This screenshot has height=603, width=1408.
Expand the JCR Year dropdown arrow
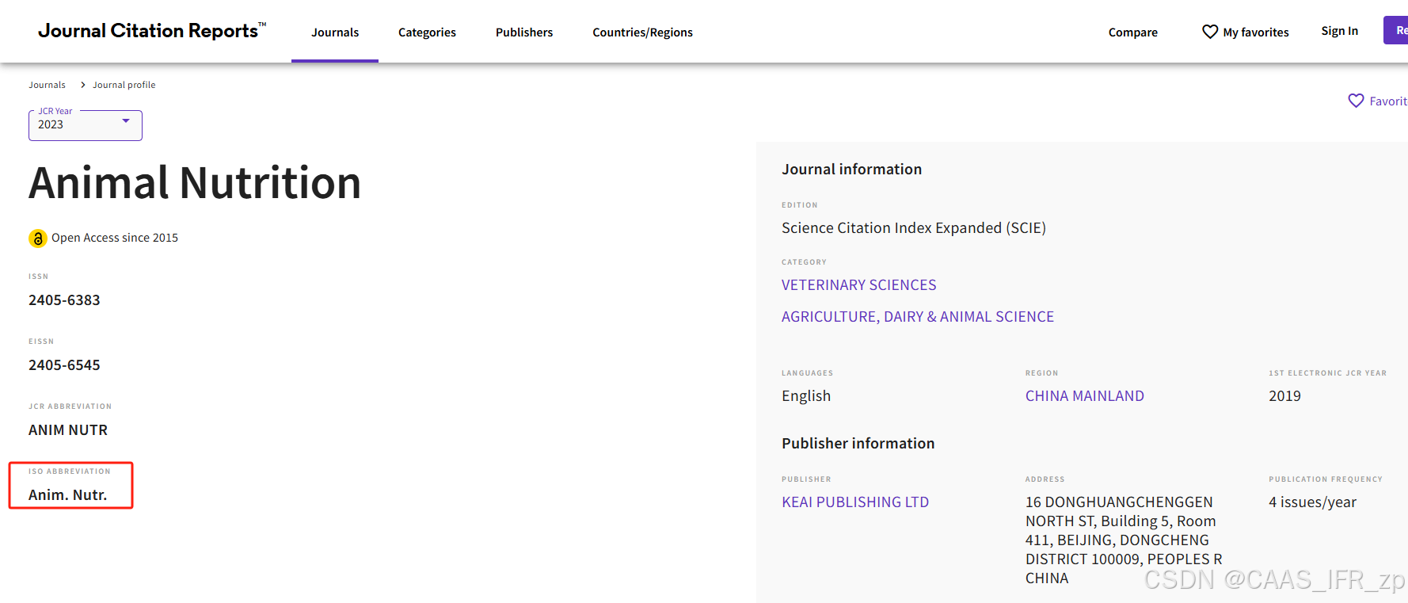[x=126, y=121]
